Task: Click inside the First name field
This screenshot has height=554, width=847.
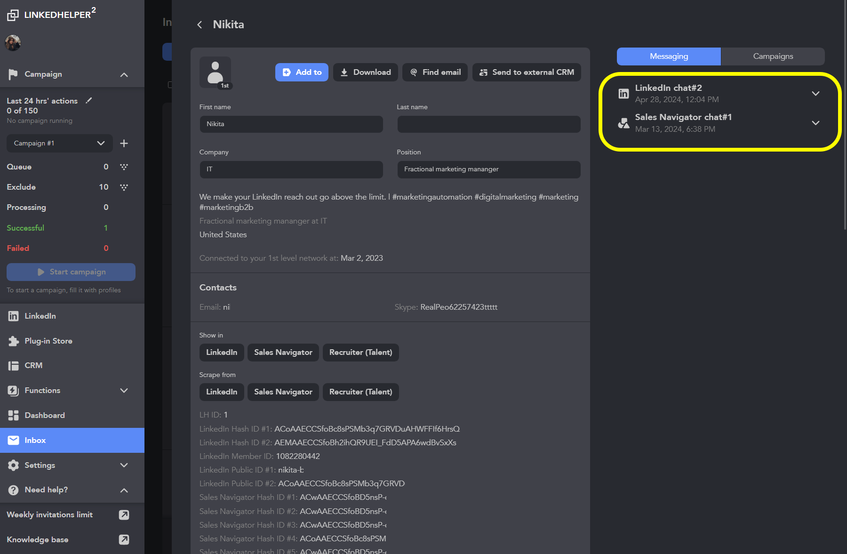Action: point(291,124)
